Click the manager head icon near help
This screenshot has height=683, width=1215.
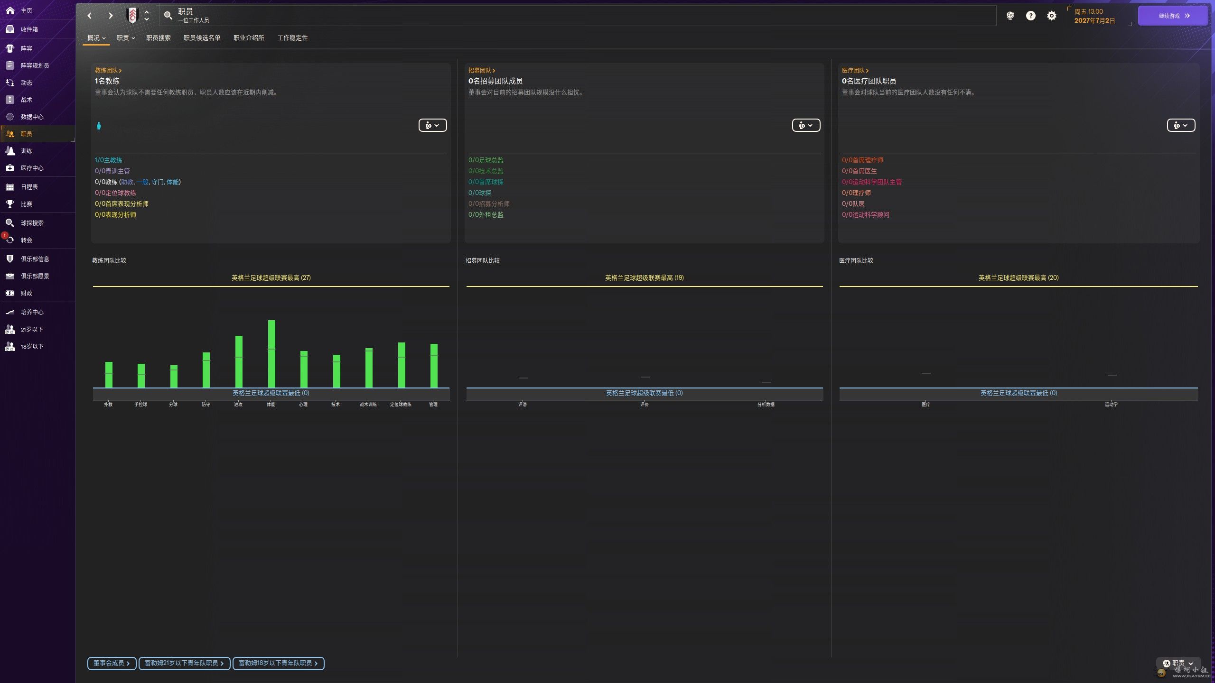click(1010, 16)
